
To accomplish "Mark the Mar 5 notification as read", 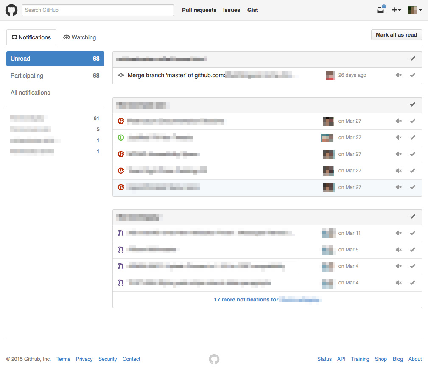I will pyautogui.click(x=412, y=250).
